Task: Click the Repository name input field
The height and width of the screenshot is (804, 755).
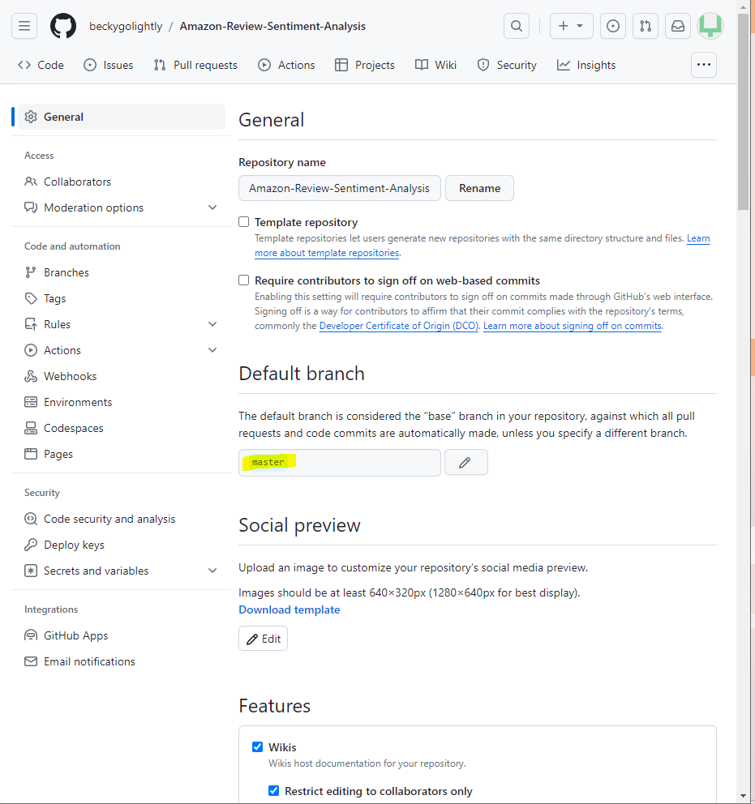Action: coord(340,188)
